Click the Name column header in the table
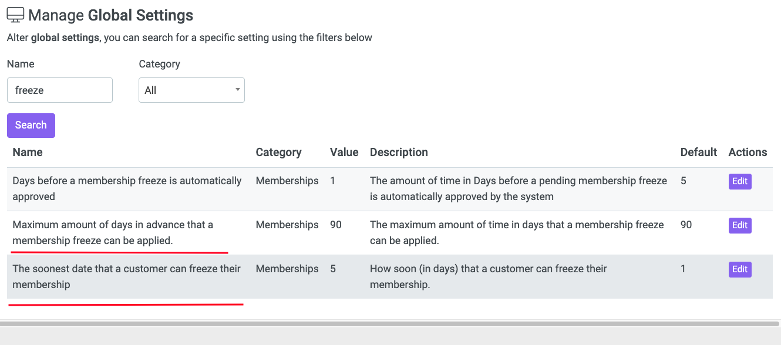 pyautogui.click(x=28, y=152)
